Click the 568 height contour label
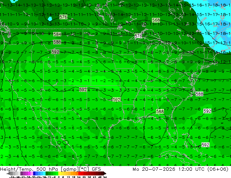Viewport: 231px width, 178px height. [x=156, y=20]
